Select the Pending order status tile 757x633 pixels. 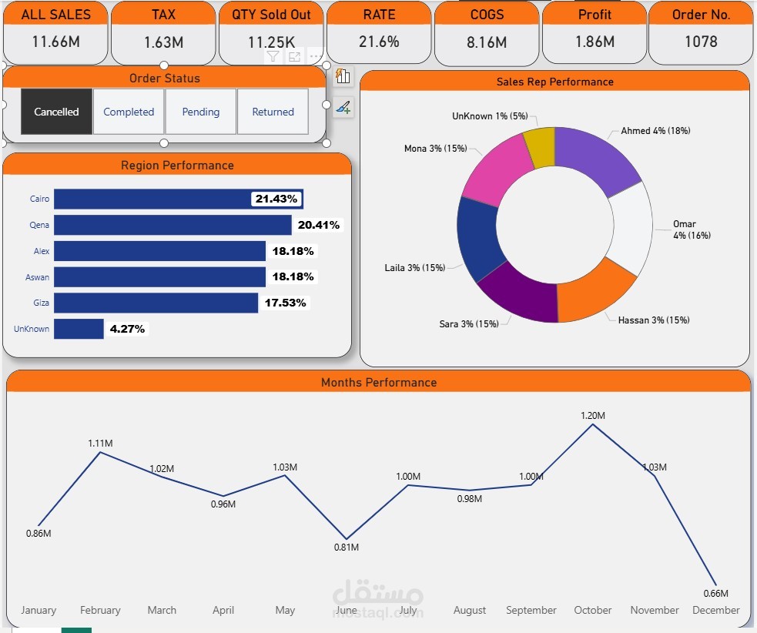point(201,112)
